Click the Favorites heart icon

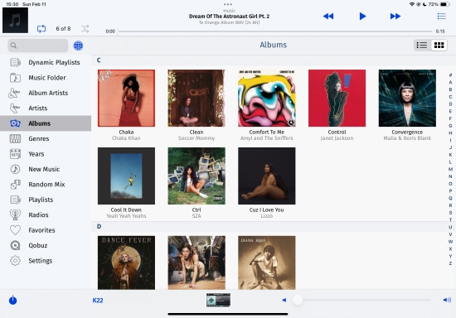[15, 230]
